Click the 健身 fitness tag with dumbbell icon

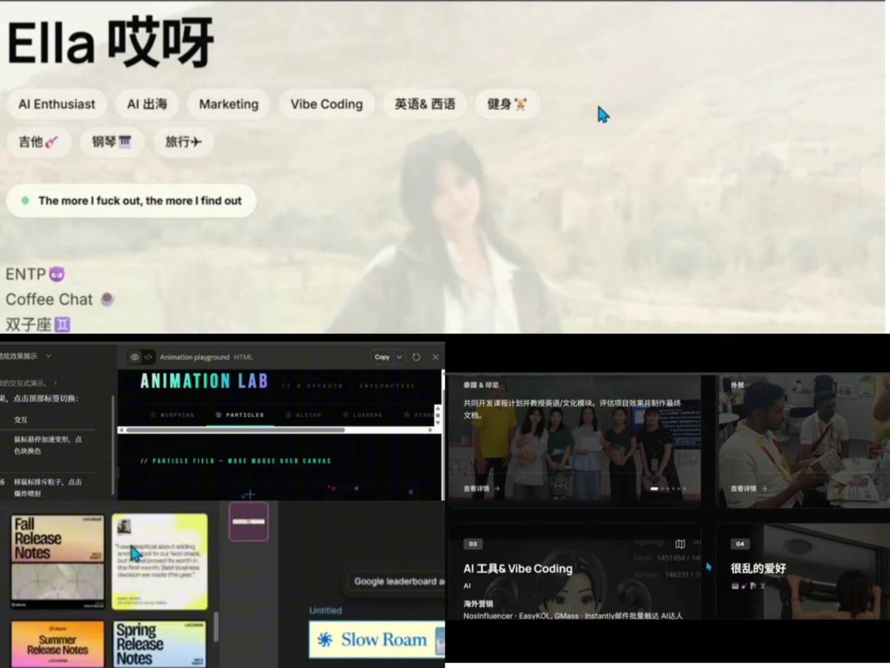click(507, 104)
